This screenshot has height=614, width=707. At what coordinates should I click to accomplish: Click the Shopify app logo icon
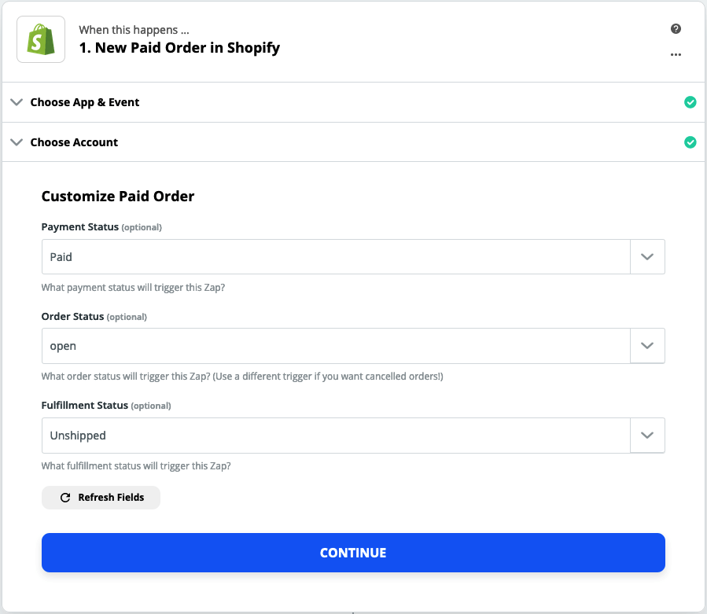click(x=41, y=39)
